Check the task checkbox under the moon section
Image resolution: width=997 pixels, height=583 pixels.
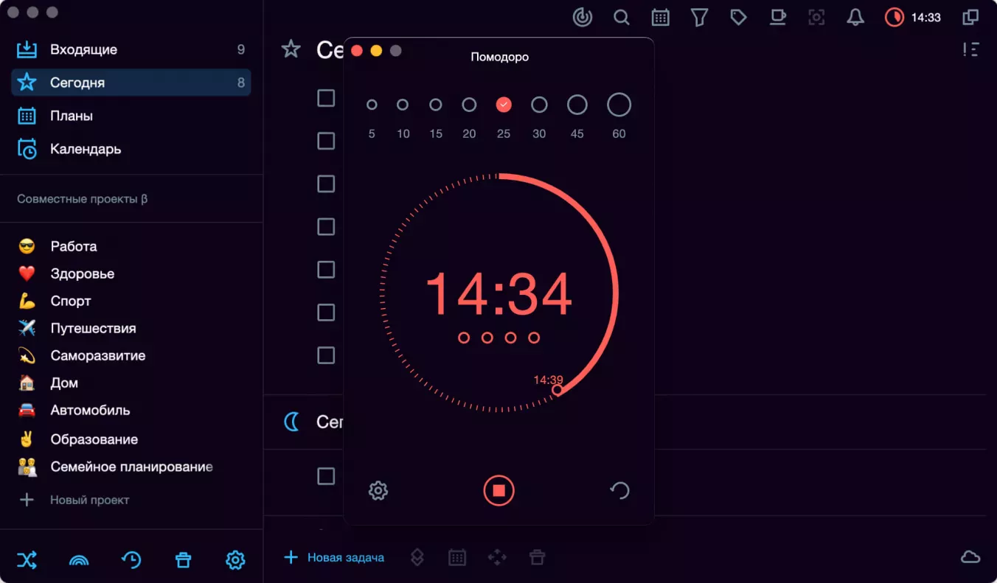326,476
